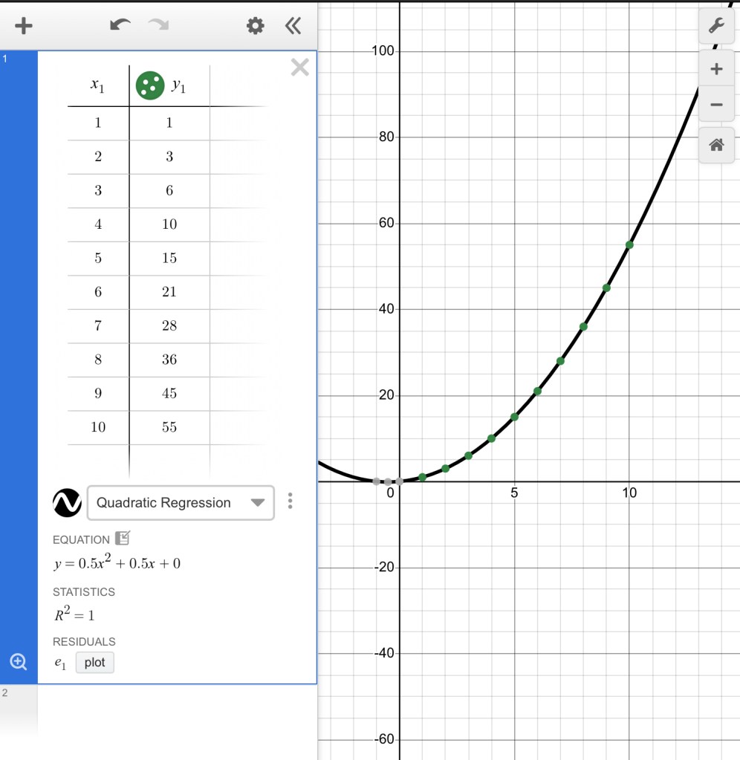Plot the e1 residuals
Screen dimensions: 740x760
(x=94, y=663)
